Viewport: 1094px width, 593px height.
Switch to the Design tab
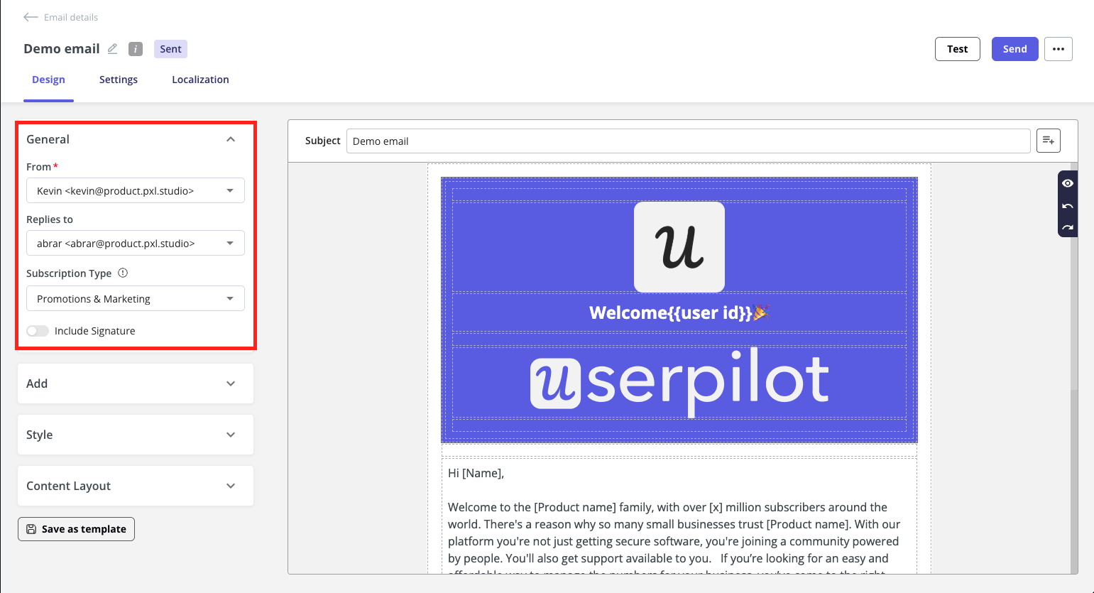(x=48, y=80)
